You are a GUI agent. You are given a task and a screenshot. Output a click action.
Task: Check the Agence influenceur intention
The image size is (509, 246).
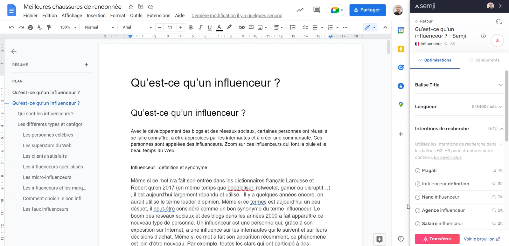pos(418,210)
